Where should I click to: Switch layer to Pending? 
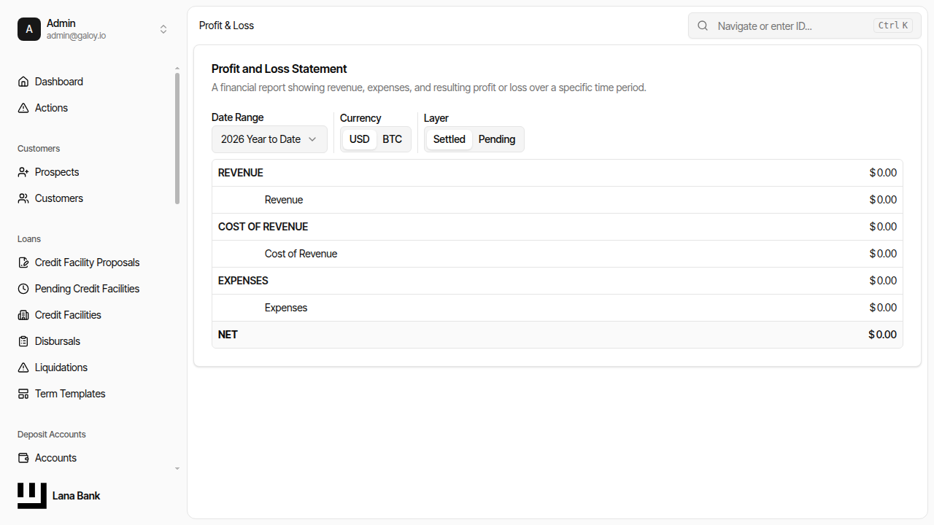pyautogui.click(x=497, y=139)
